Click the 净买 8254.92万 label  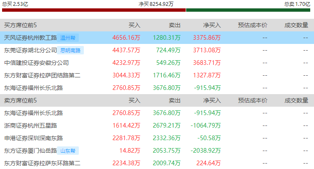156,4
